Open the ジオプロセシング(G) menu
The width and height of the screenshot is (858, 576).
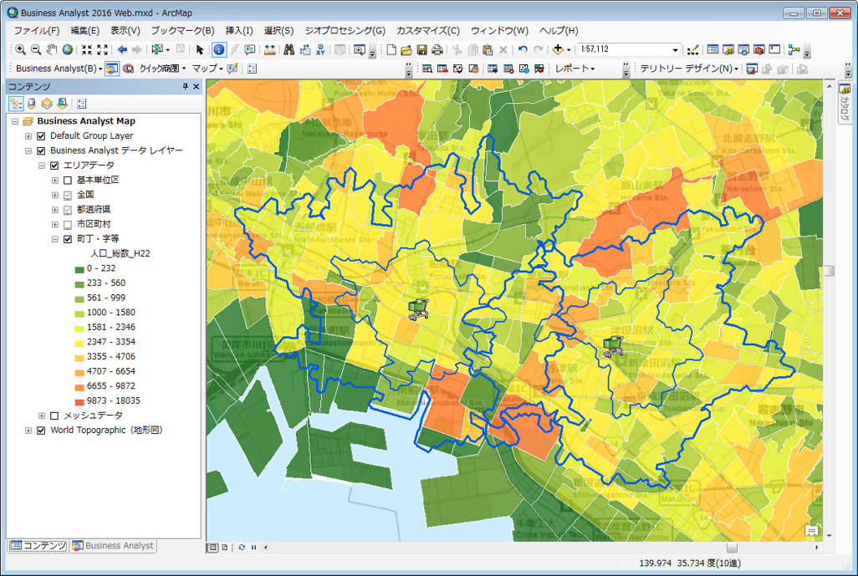tap(345, 31)
